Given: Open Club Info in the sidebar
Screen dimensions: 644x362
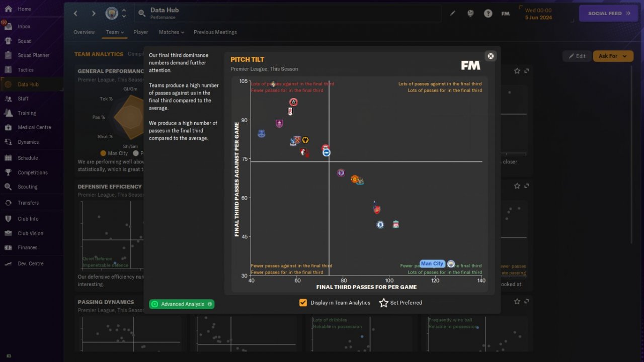Looking at the screenshot, I should (28, 219).
